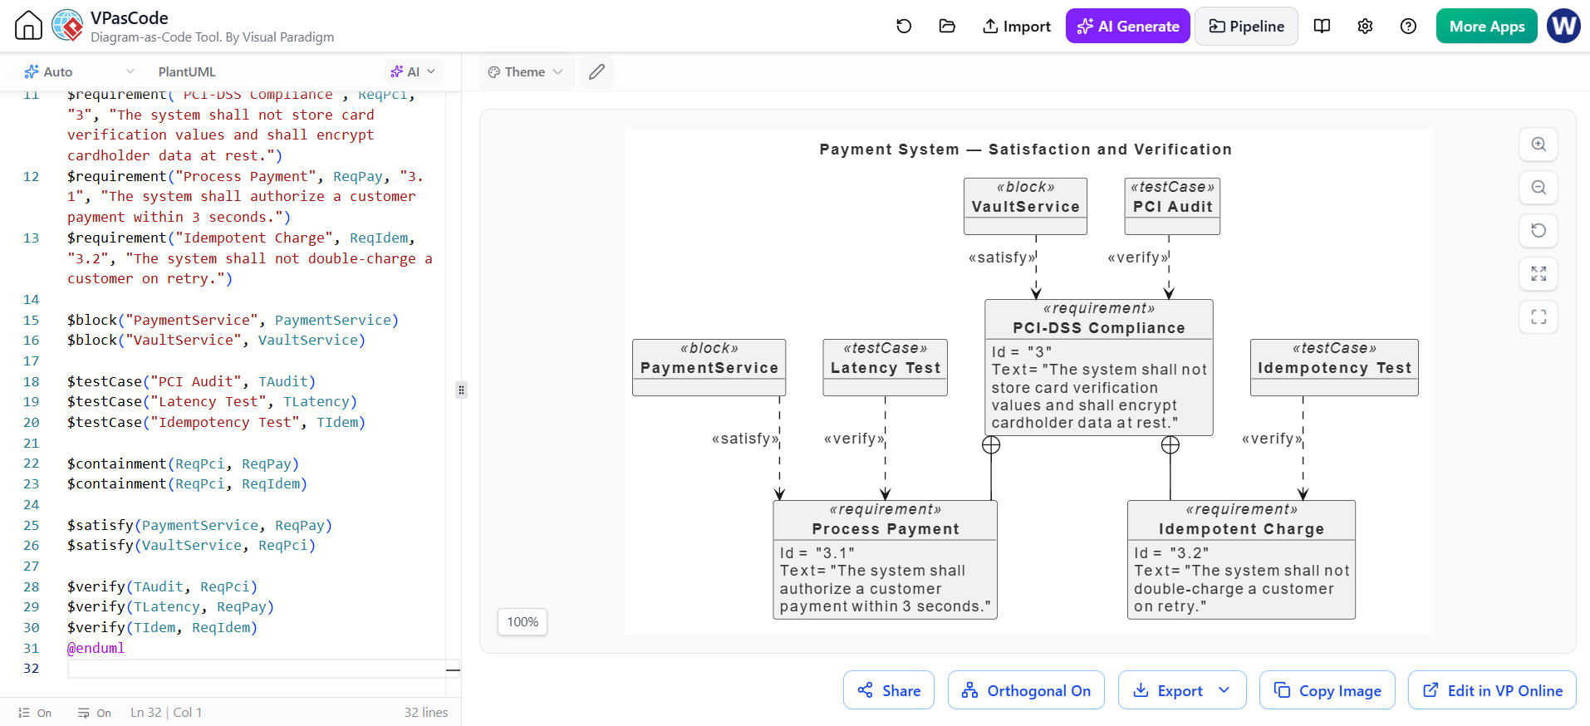Image resolution: width=1590 pixels, height=726 pixels.
Task: Toggle word wrap On in status bar
Action: (95, 713)
